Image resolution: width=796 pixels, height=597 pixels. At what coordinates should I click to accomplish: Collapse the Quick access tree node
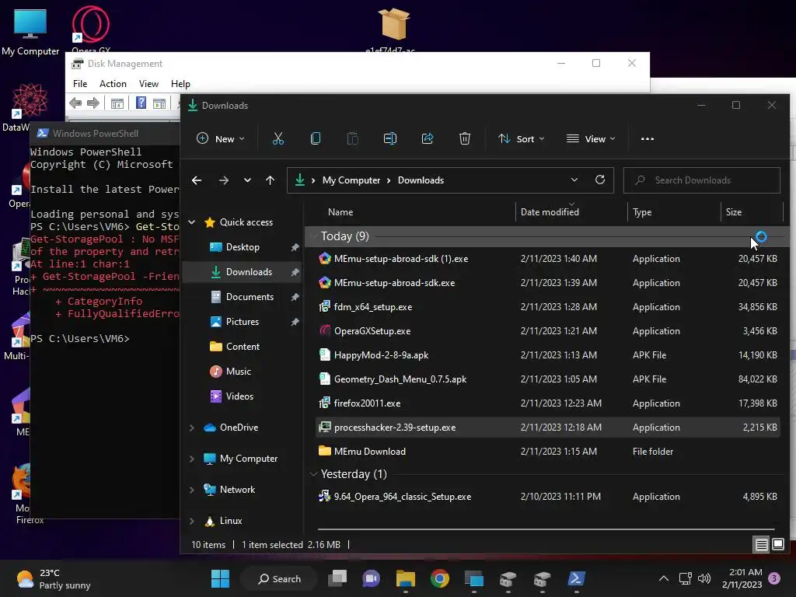(x=192, y=222)
